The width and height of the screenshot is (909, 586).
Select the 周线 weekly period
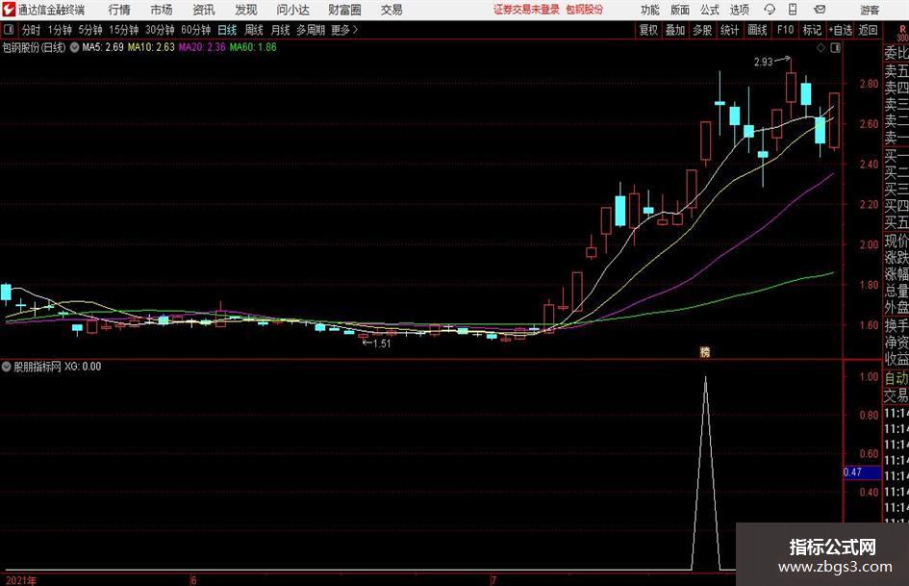253,30
